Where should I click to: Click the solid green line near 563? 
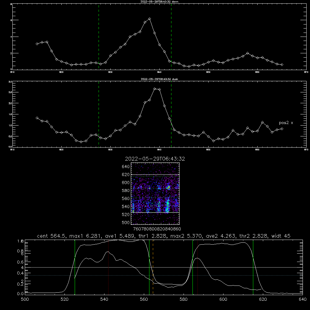pos(149,267)
